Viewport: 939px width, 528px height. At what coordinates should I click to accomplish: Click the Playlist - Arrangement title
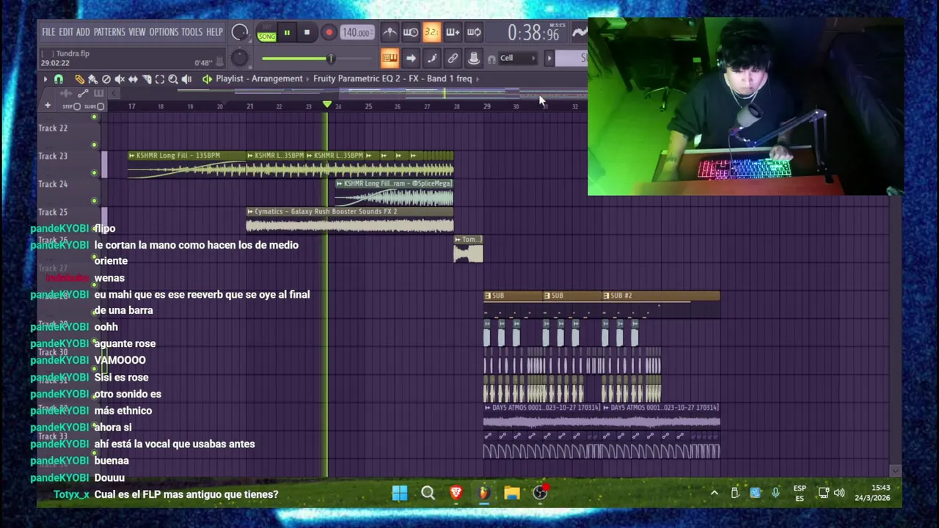coord(259,78)
